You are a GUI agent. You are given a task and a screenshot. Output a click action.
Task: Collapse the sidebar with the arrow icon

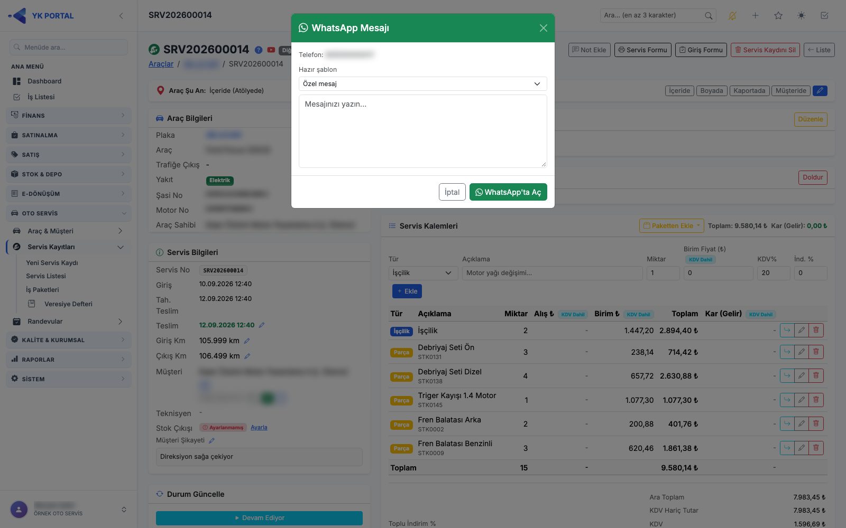coord(121,16)
